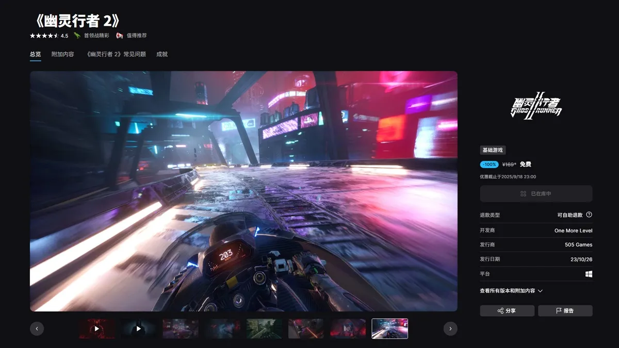The width and height of the screenshot is (619, 348).
Task: Open the 总览 overview tab
Action: 35,54
